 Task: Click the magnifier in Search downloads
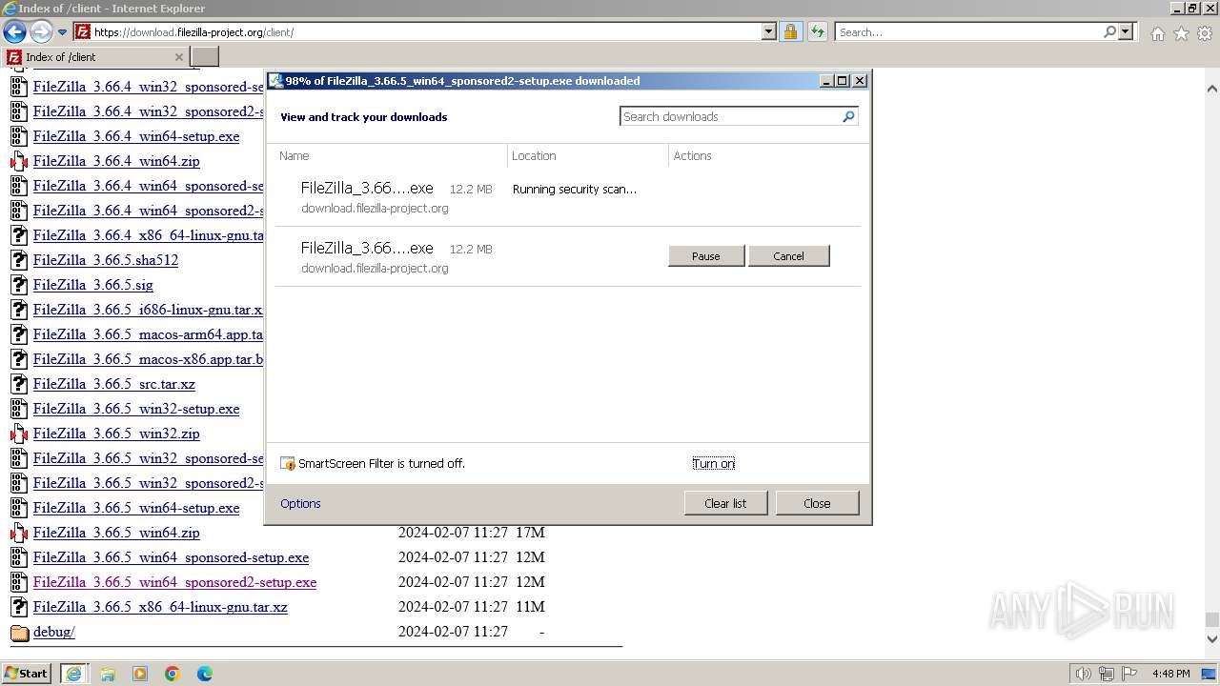pyautogui.click(x=849, y=116)
